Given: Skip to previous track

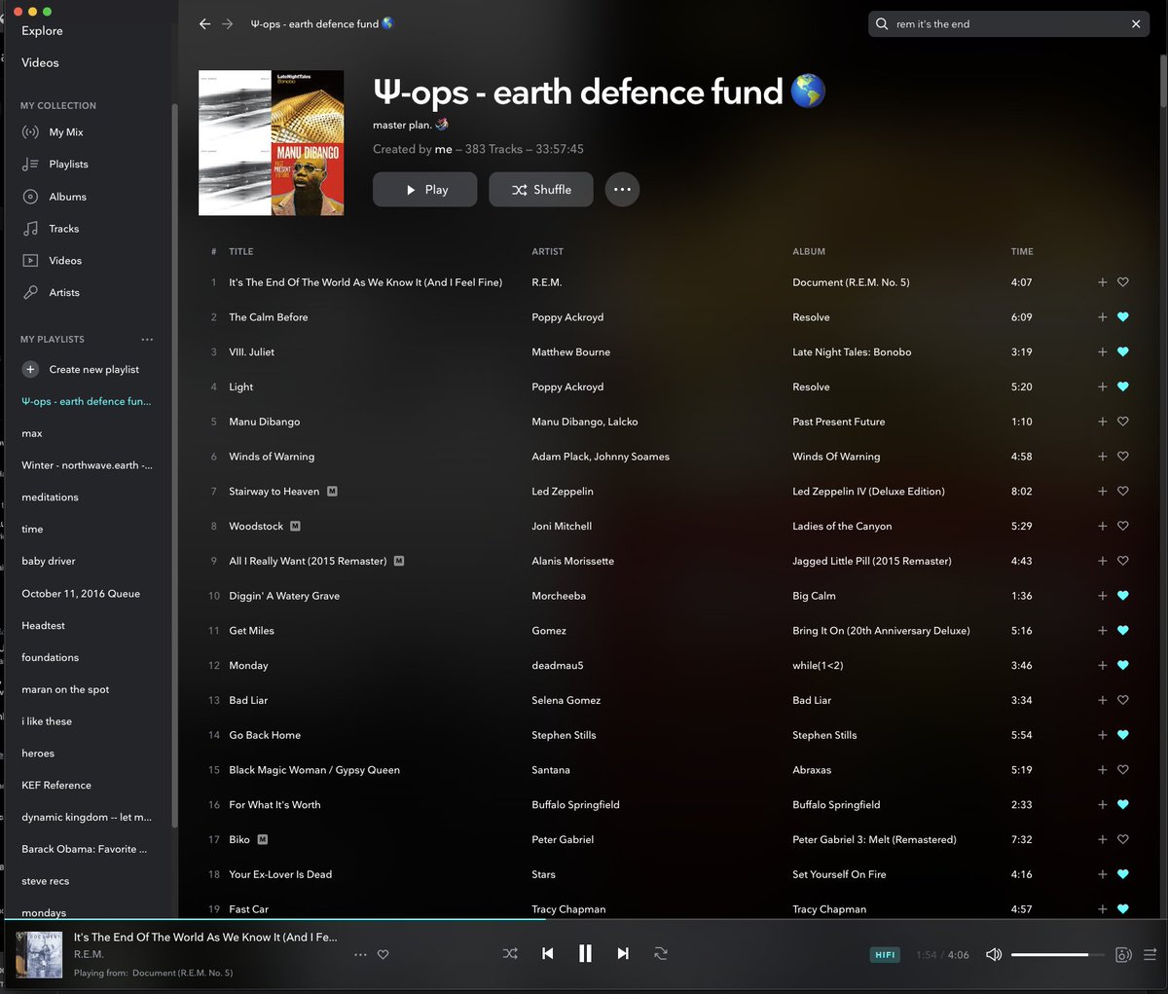Looking at the screenshot, I should coord(547,954).
